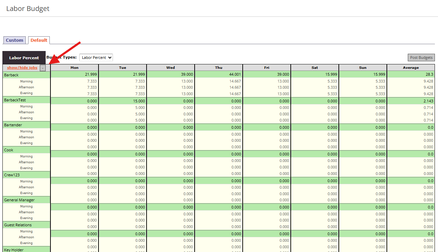Click BarbackTest Morning shift label
Image resolution: width=438 pixels, height=252 pixels.
pos(26,106)
